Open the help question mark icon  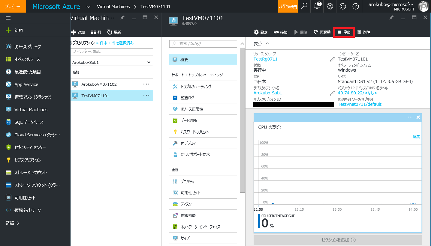tap(356, 6)
